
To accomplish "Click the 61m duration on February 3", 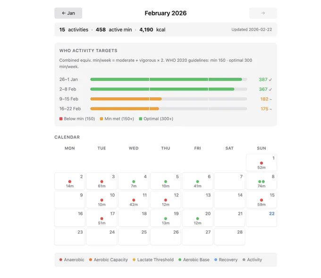I will [x=102, y=186].
